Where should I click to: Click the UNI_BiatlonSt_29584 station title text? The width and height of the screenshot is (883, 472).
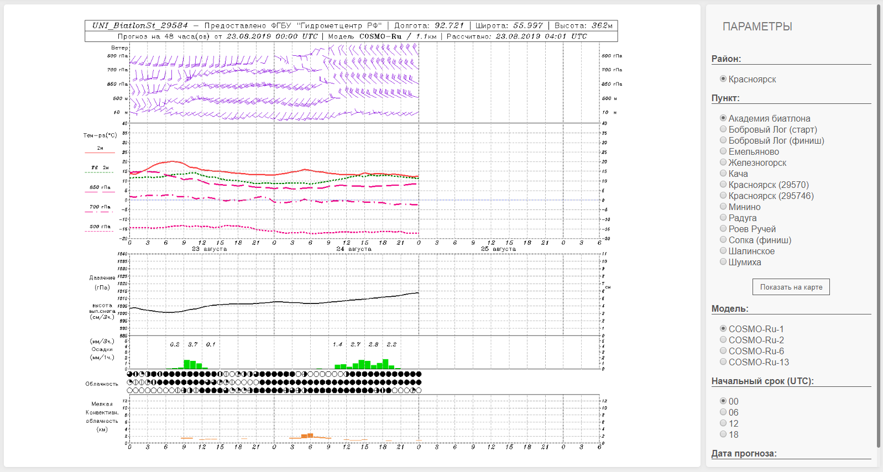coord(140,25)
